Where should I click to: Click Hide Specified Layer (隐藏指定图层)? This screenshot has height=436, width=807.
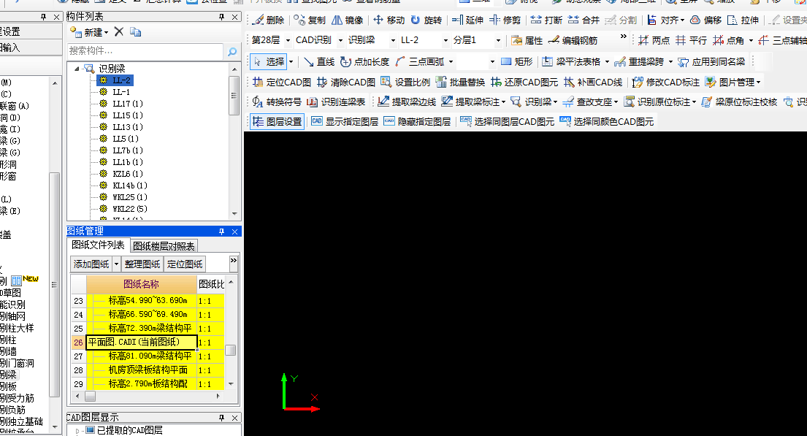coord(418,121)
